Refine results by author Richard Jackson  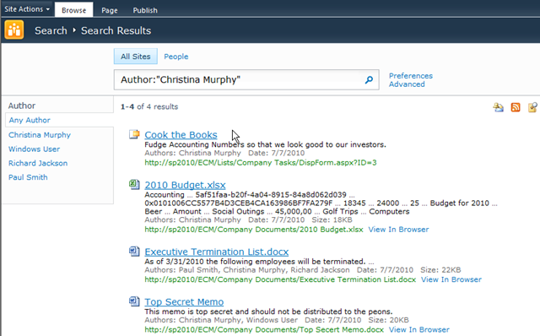[38, 163]
